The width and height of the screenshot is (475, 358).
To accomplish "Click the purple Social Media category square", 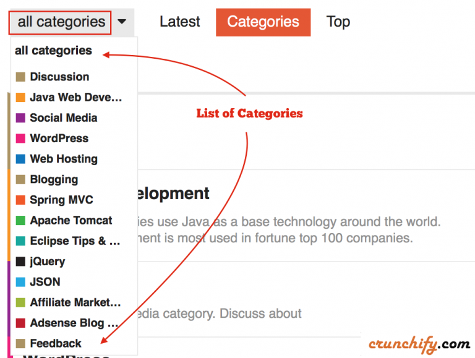I will click(20, 118).
